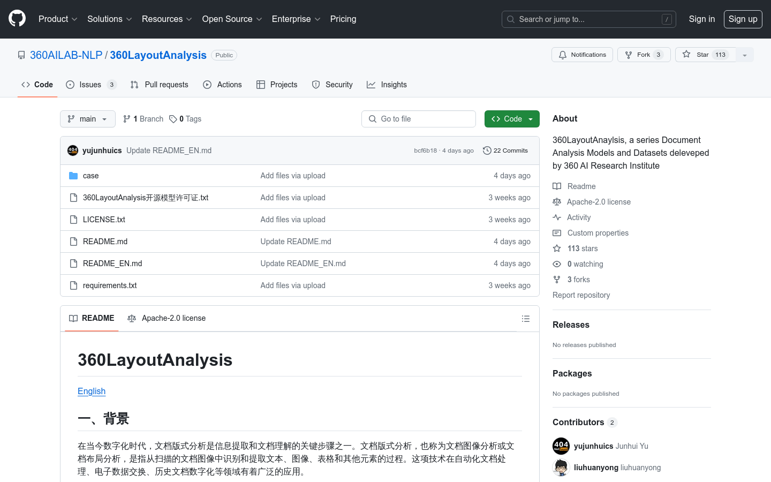This screenshot has height=482, width=771.
Task: Open the Releases heading link
Action: tap(571, 325)
